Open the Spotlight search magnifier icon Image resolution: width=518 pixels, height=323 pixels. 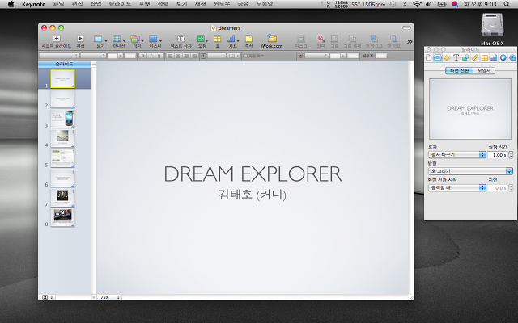coord(507,4)
